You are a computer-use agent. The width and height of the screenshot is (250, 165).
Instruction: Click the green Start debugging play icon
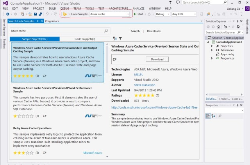[135, 14]
